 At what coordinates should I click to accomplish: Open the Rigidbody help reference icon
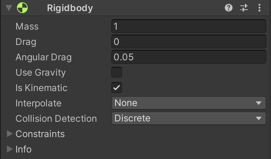[x=229, y=8]
